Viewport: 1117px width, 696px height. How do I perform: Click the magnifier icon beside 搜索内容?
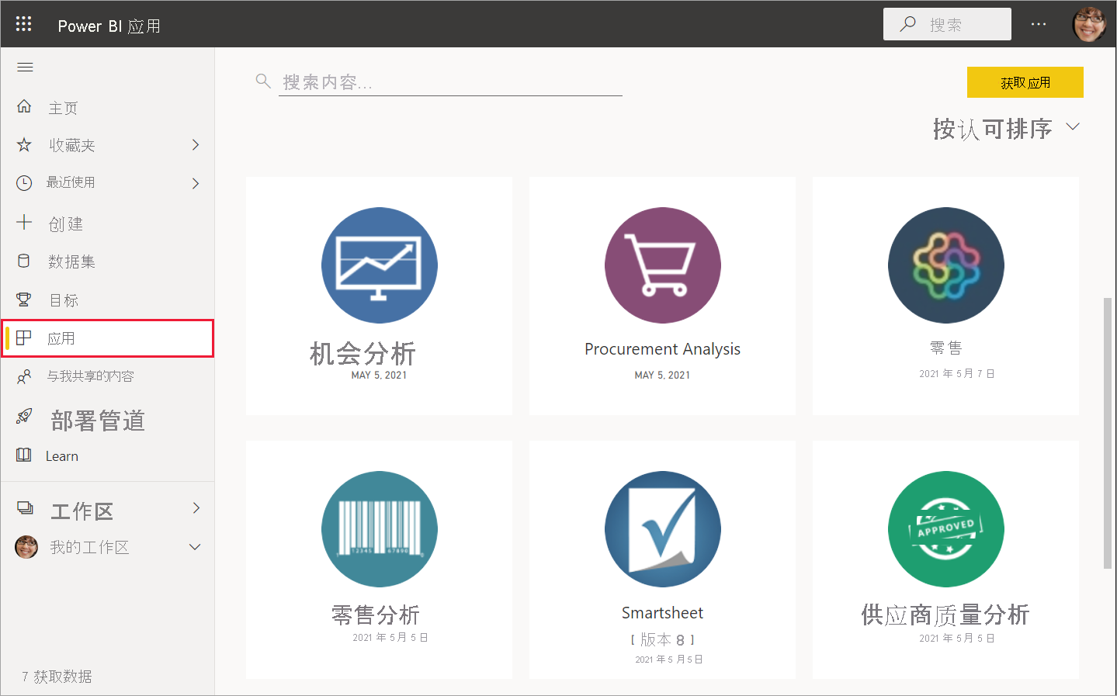(263, 81)
